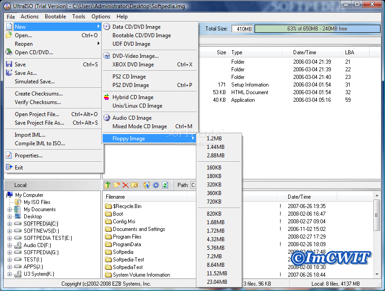Click the Up folder icon in local toolbar

pos(107,185)
